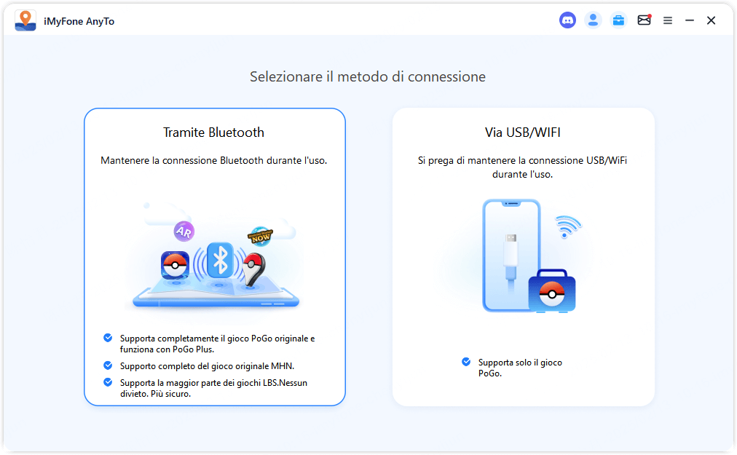The image size is (737, 455).
Task: Open the Discord community icon
Action: pyautogui.click(x=567, y=20)
